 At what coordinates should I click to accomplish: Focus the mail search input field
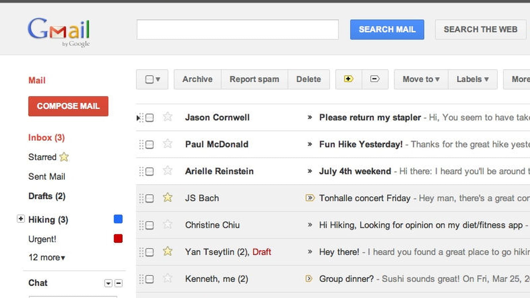click(x=238, y=29)
